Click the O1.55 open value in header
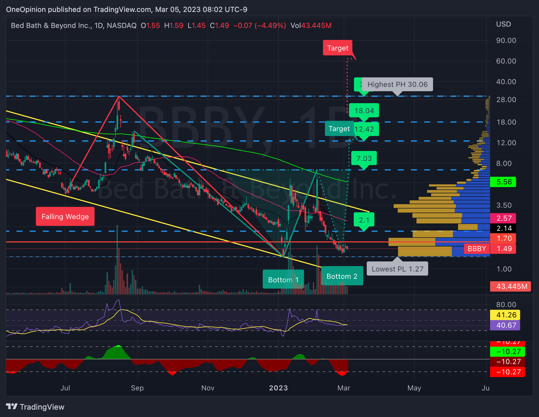 (x=151, y=26)
